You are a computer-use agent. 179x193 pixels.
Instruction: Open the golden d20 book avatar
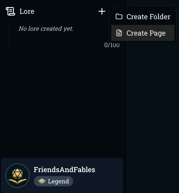(x=18, y=176)
